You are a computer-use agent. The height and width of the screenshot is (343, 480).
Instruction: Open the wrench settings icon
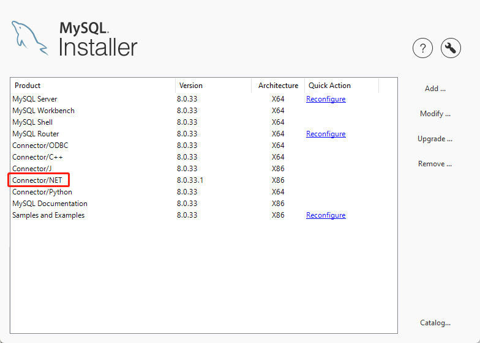click(451, 48)
